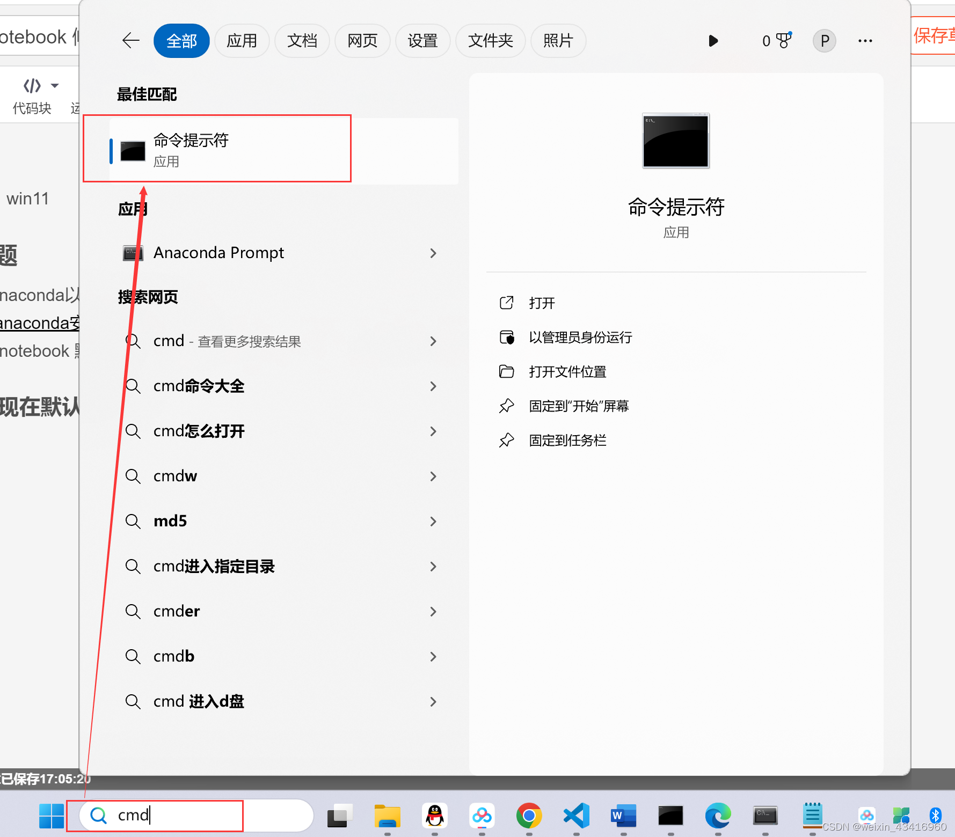
Task: Select web search suggestion cmder
Action: [x=177, y=612]
